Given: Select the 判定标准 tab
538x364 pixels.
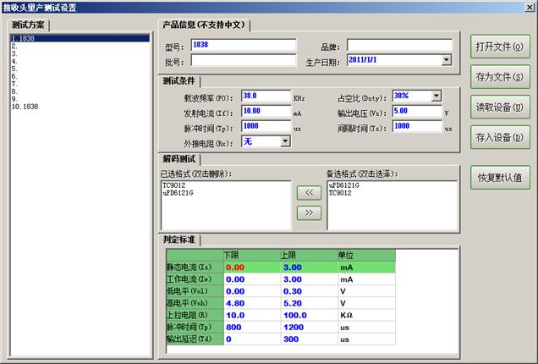Looking at the screenshot, I should [x=179, y=239].
